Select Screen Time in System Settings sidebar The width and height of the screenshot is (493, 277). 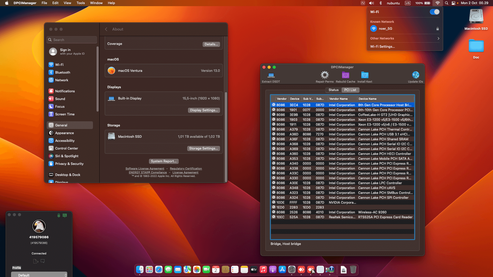pos(65,114)
